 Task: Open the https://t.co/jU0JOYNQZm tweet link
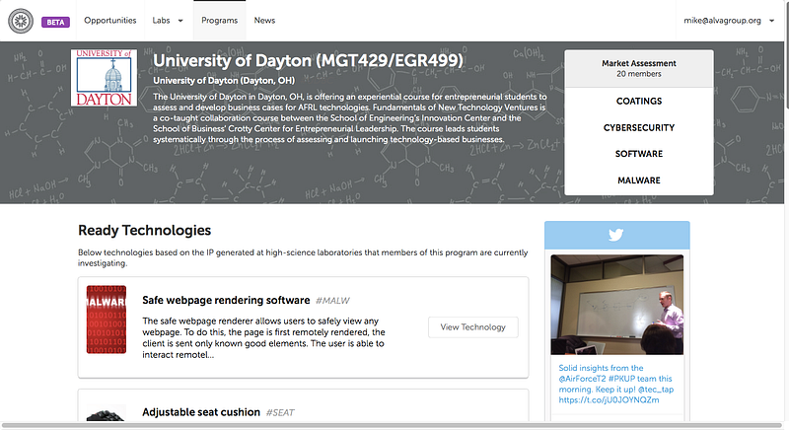click(609, 400)
